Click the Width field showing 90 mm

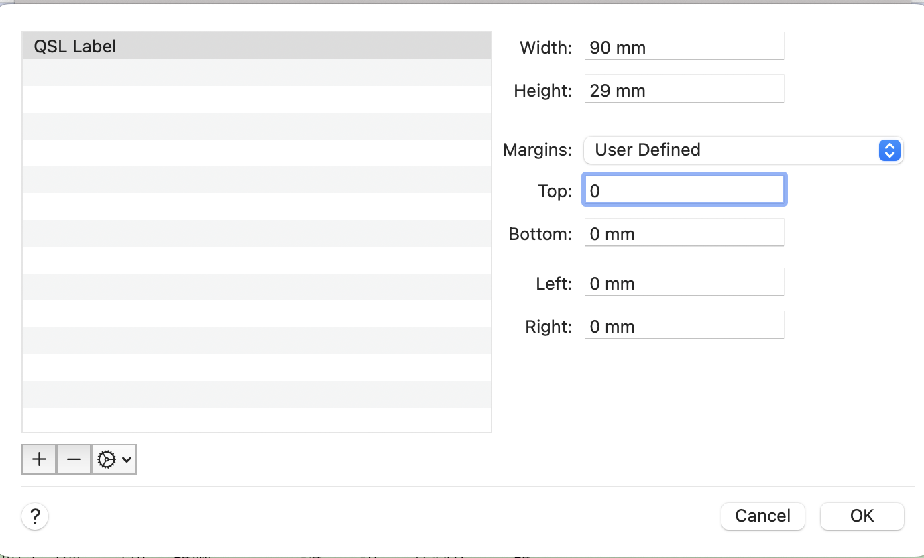pyautogui.click(x=684, y=48)
